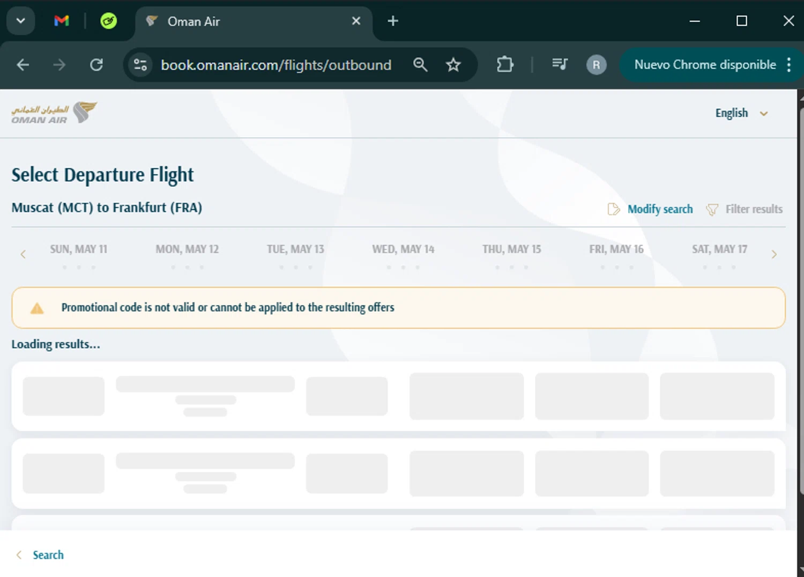Select the SAT, MAY 17 date tab

[719, 255]
